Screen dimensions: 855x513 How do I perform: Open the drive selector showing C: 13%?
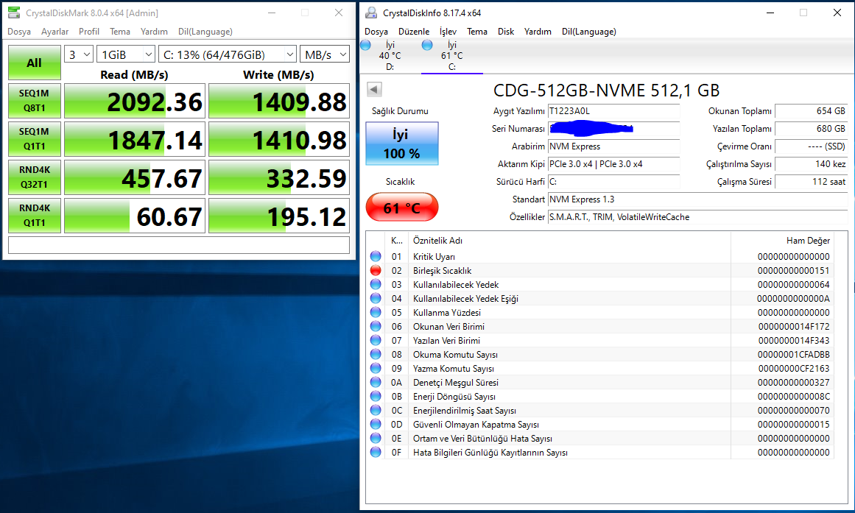coord(228,54)
